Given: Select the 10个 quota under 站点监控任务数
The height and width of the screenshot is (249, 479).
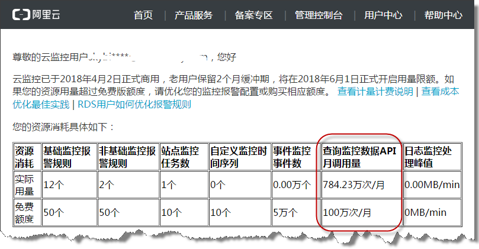Looking at the screenshot, I should [184, 212].
